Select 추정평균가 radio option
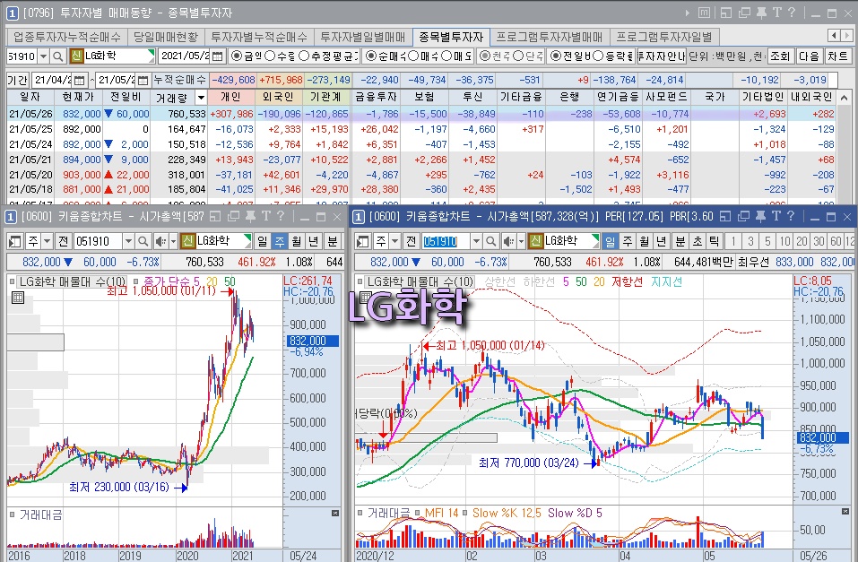Viewport: 858px width, 562px height. (304, 56)
